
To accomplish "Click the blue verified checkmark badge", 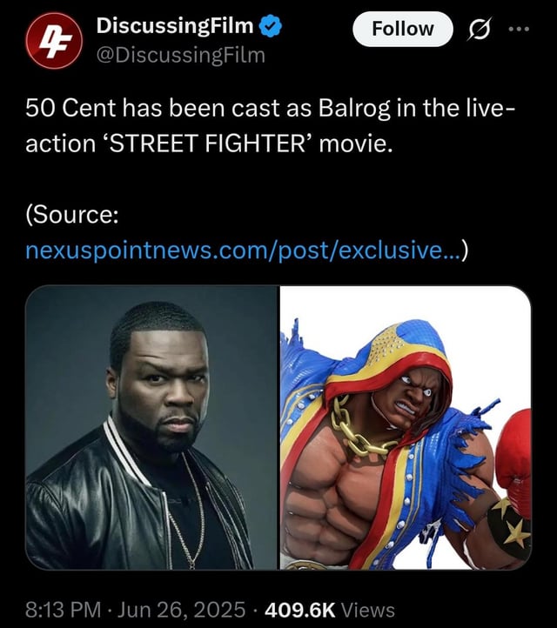I will tap(271, 25).
